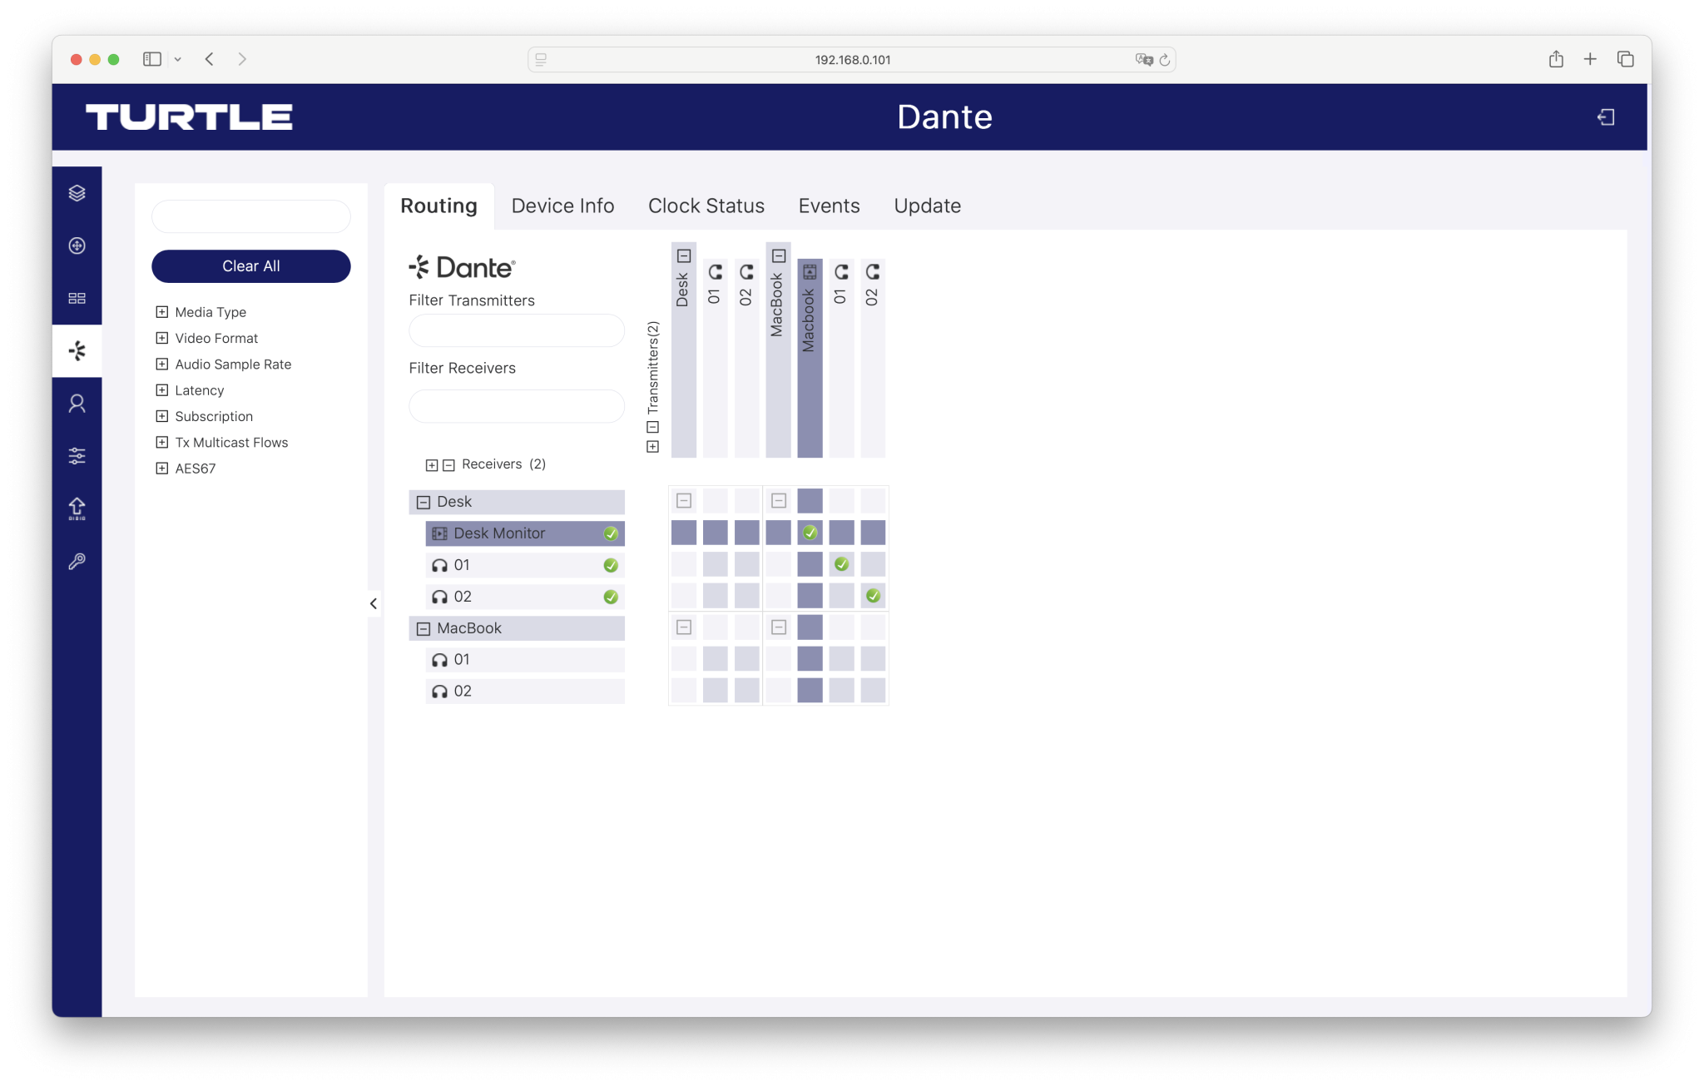Select the GPIO upload icon in sidebar
Viewport: 1704px width, 1086px height.
pyautogui.click(x=77, y=508)
